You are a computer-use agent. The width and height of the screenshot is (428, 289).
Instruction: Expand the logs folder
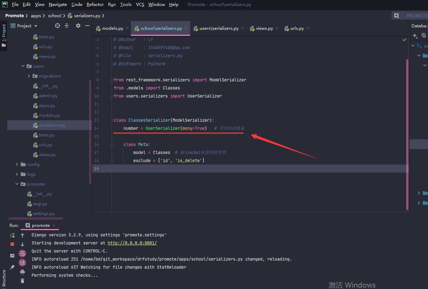click(17, 174)
